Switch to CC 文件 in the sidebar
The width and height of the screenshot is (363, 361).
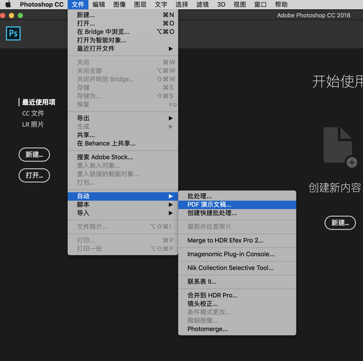(33, 113)
